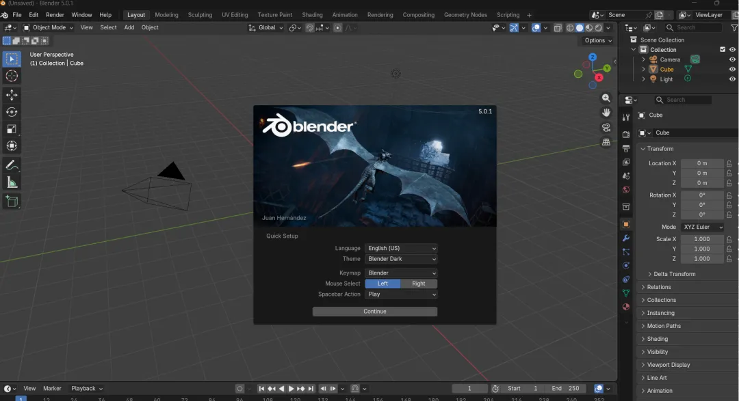
Task: Click the Continue button
Action: (x=374, y=312)
